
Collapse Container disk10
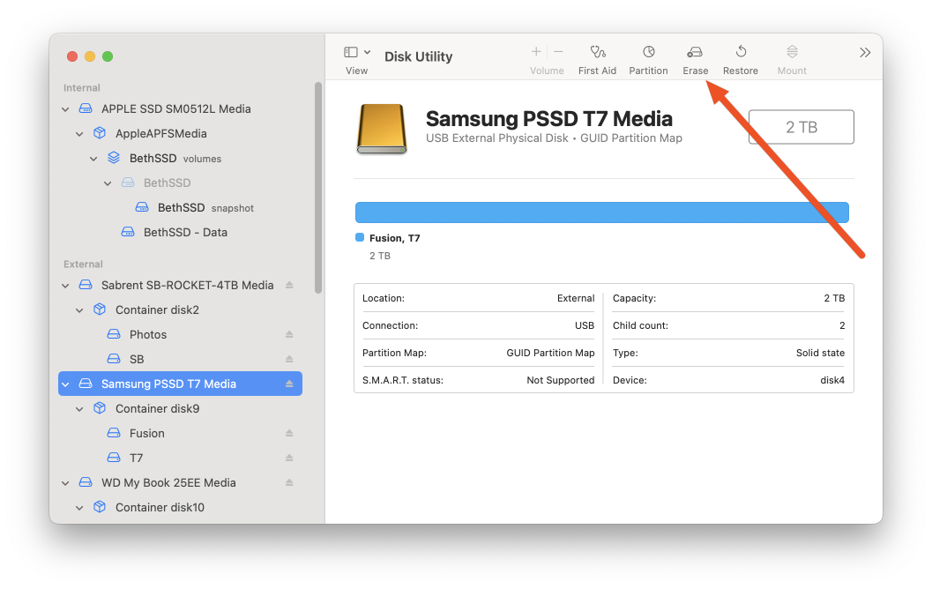click(79, 508)
